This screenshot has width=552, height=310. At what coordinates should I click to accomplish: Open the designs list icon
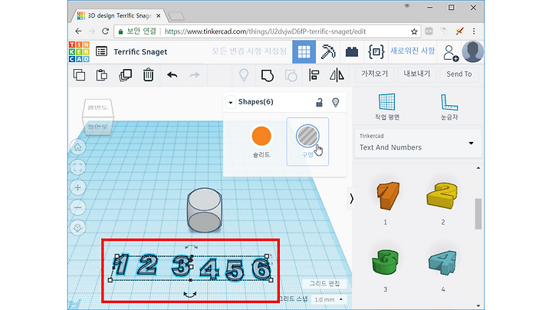click(x=101, y=51)
